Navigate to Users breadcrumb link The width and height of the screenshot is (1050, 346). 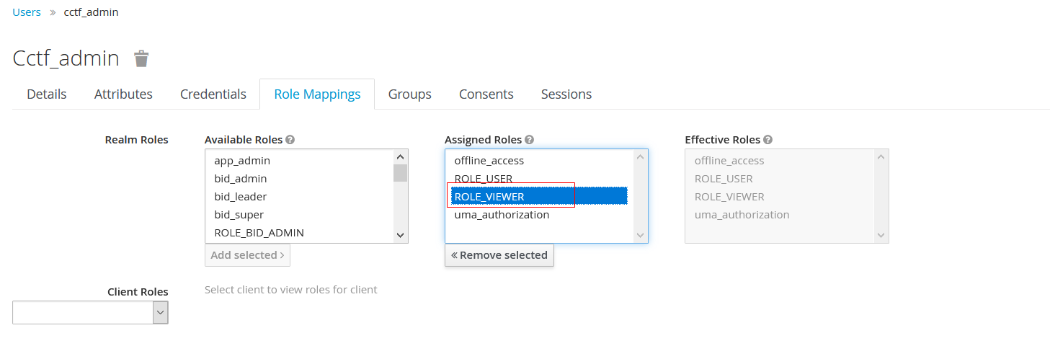click(x=27, y=12)
